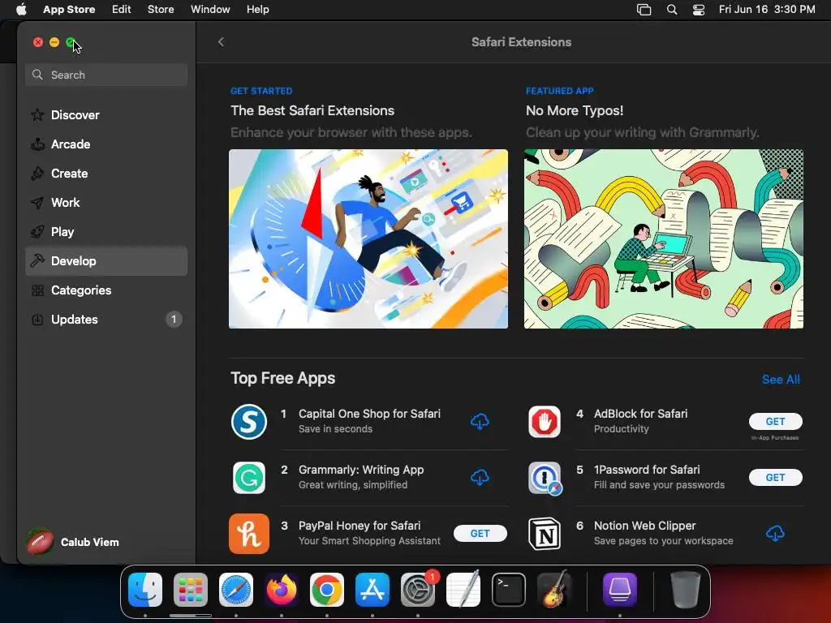The width and height of the screenshot is (831, 623).
Task: Open Terminal from the Dock
Action: point(509,590)
